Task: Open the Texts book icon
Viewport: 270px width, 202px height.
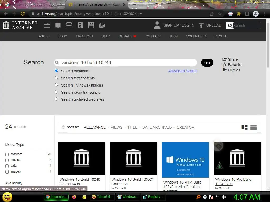Action: (x=58, y=25)
